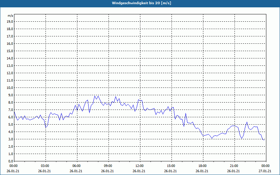Image resolution: width=280 pixels, height=175 pixels.
Task: Select the 15,0 y-axis label
Action: [10, 51]
